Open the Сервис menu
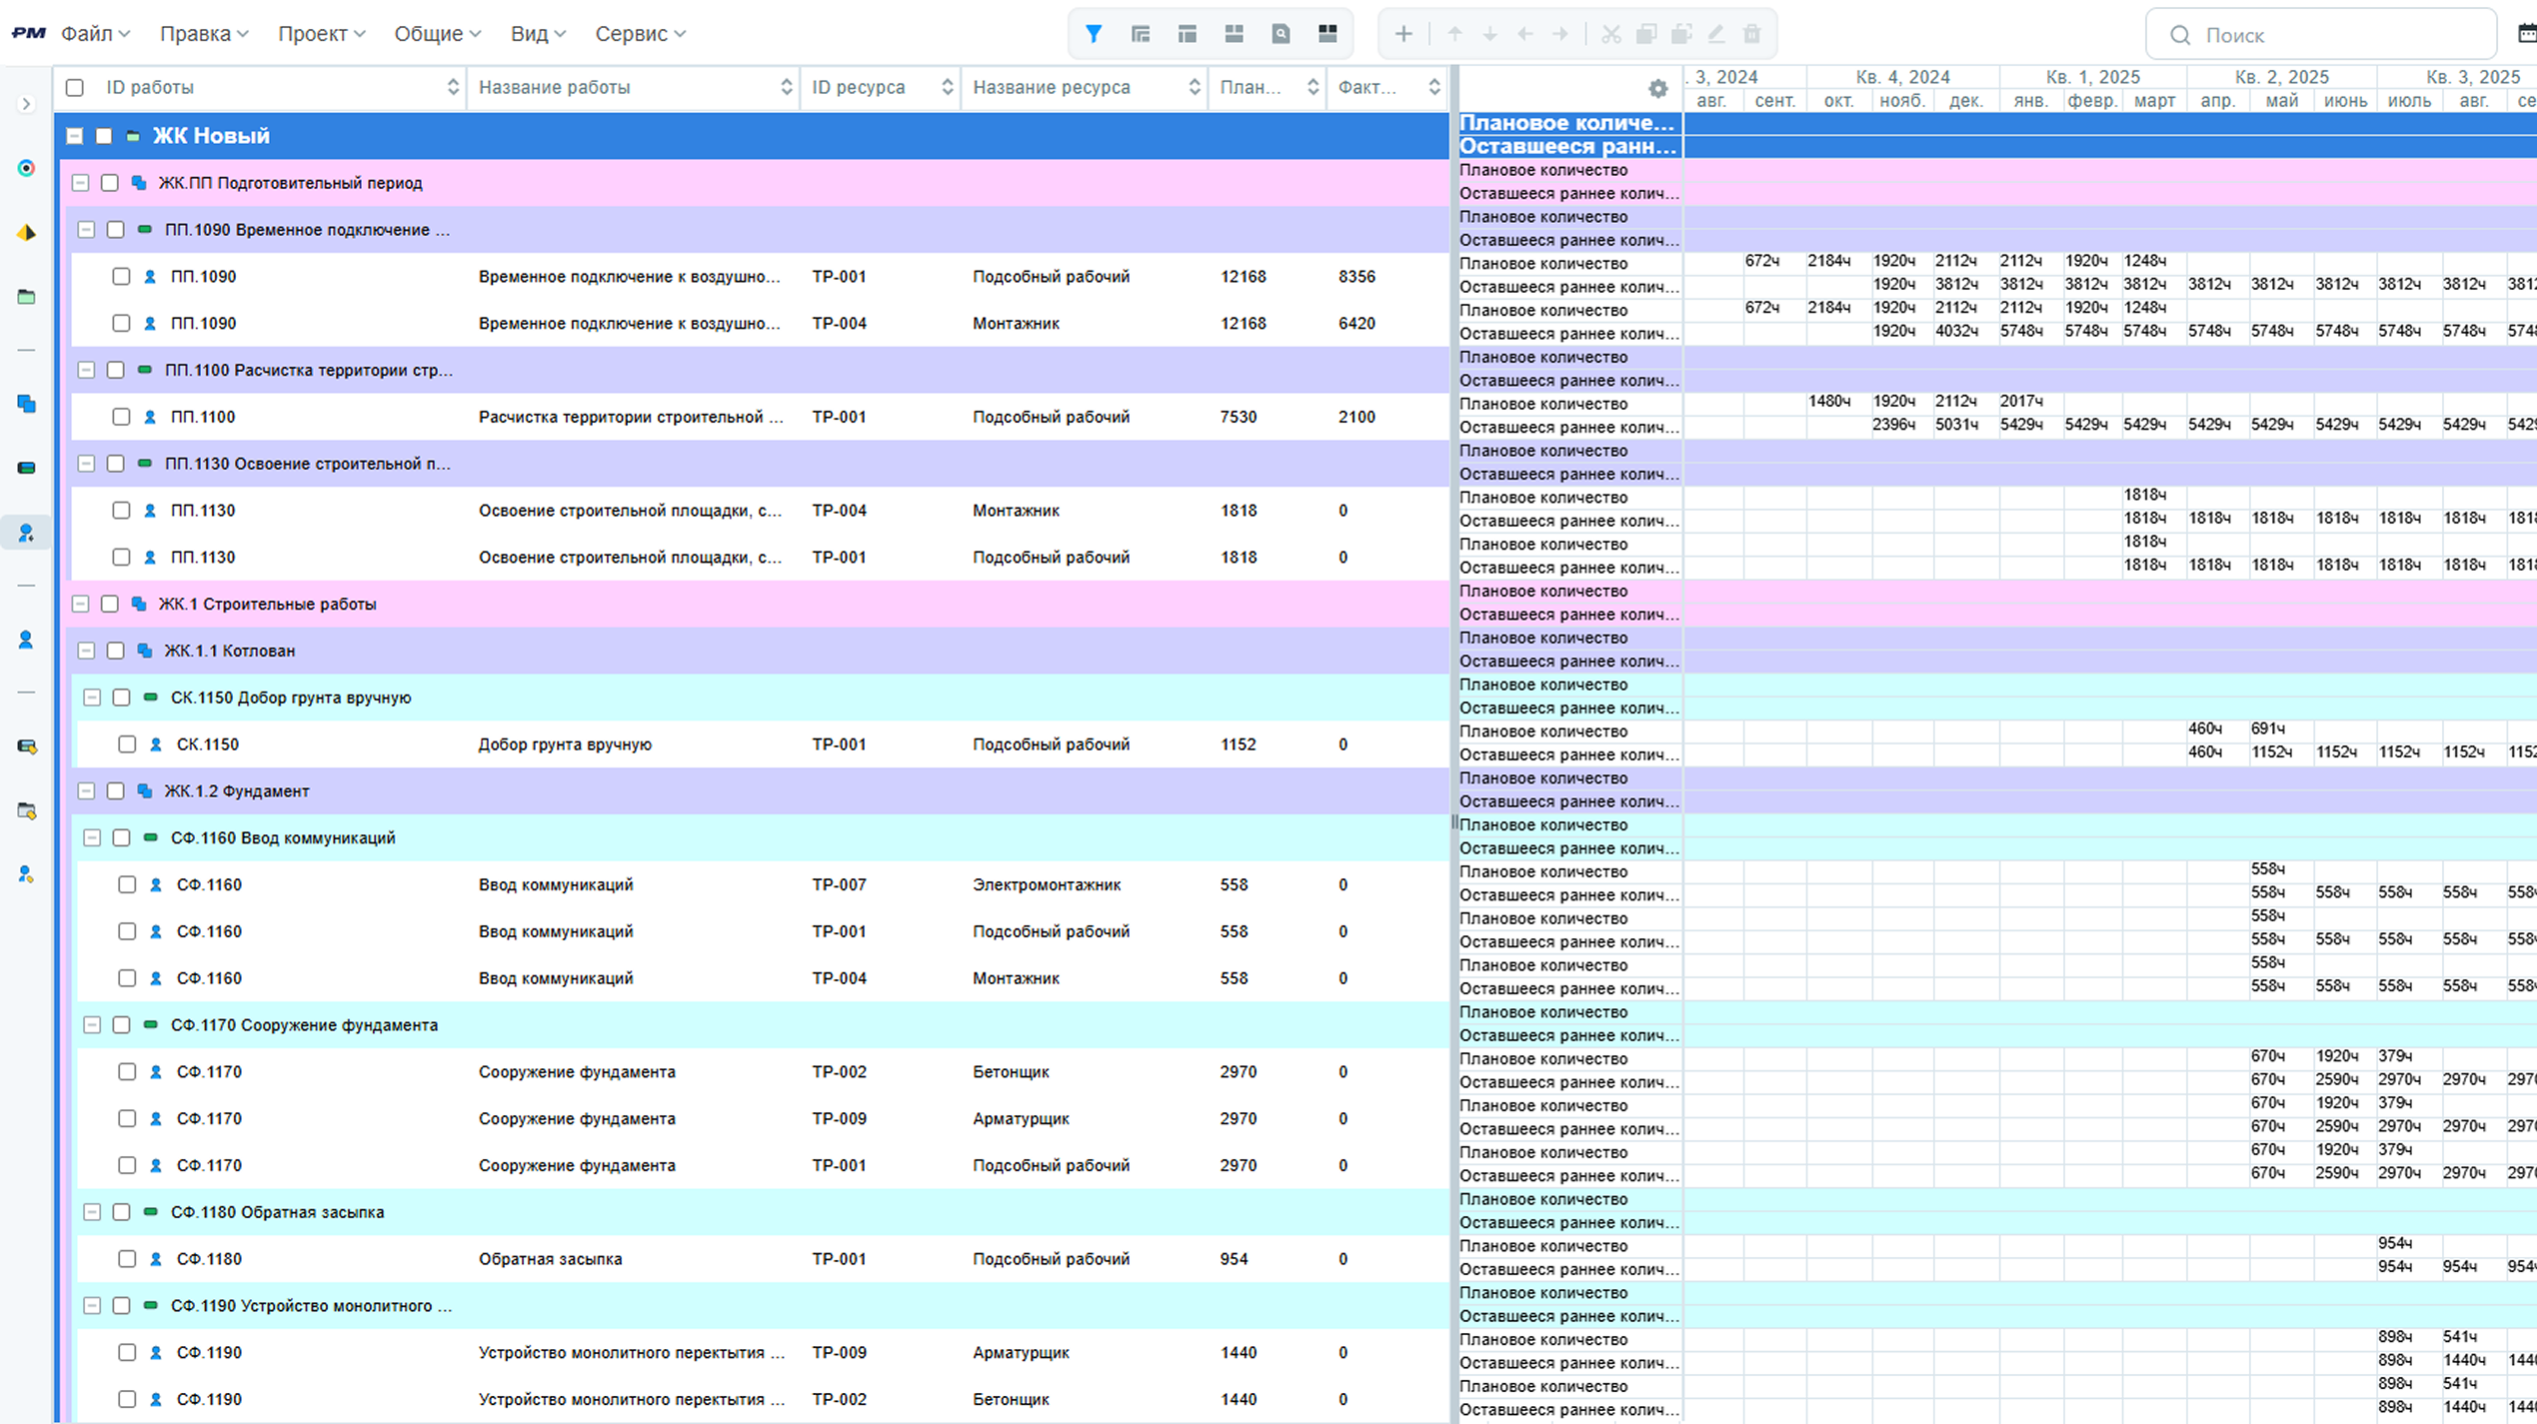Screen dimensions: 2537x1424 (640, 34)
